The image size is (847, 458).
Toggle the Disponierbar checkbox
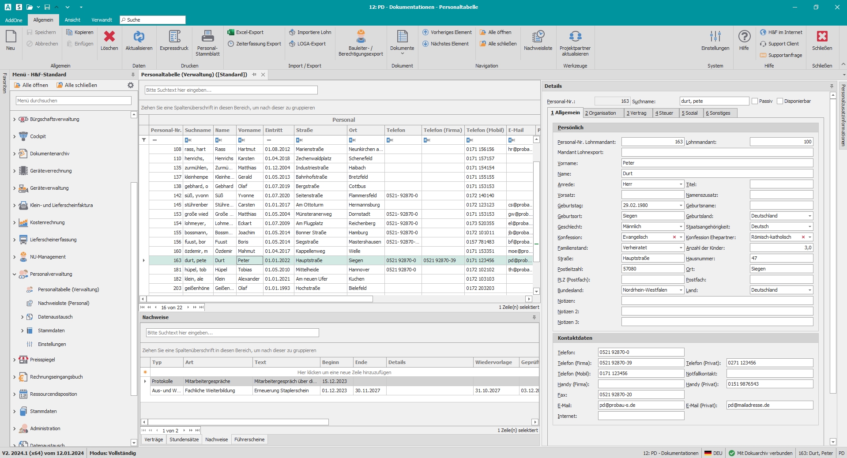(780, 101)
